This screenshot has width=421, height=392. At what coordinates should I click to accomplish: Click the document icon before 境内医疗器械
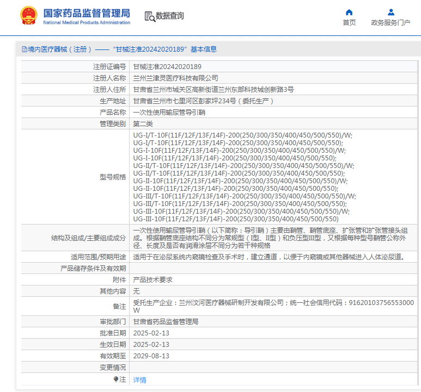pos(25,49)
